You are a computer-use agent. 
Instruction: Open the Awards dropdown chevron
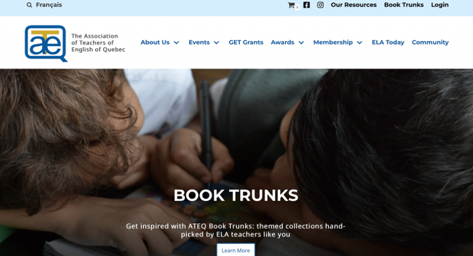pyautogui.click(x=301, y=42)
